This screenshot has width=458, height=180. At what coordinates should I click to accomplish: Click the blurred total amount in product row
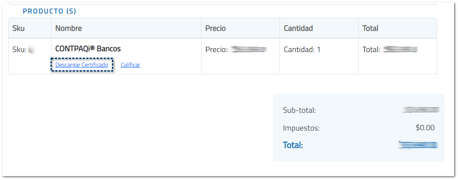(400, 50)
